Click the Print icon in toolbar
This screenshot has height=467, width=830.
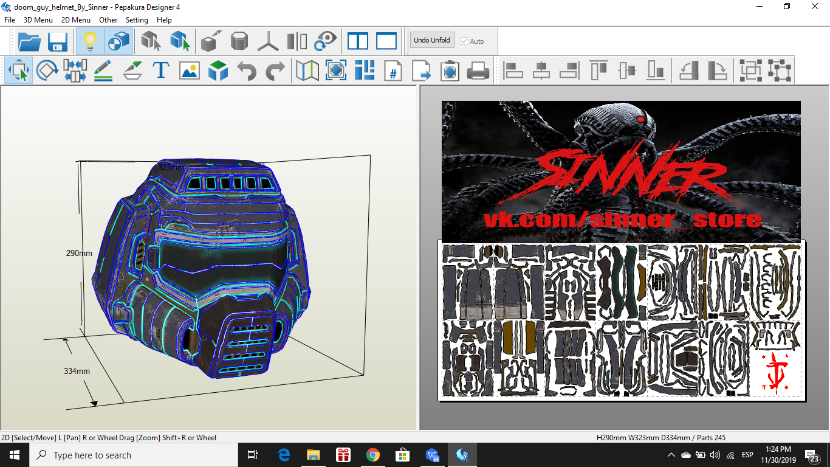(478, 71)
